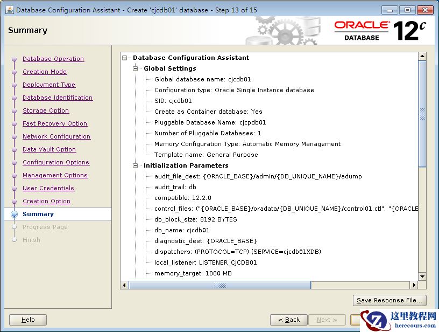Viewport: 439px width, 332px height.
Task: Jump to Management Options step
Action: [55, 175]
